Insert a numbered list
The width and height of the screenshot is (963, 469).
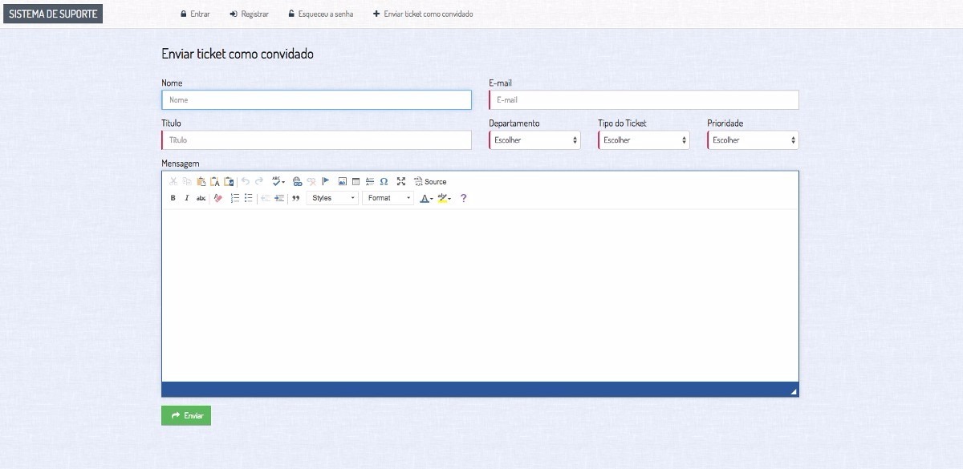click(x=235, y=198)
